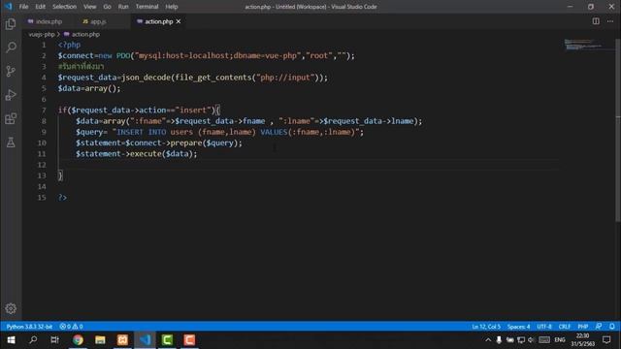Open the Run and Debug view

(x=11, y=95)
